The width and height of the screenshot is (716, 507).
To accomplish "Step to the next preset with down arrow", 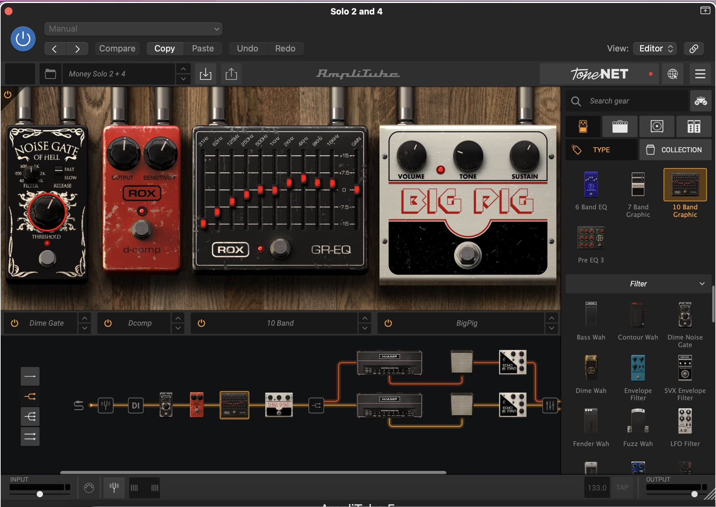I will [x=183, y=79].
